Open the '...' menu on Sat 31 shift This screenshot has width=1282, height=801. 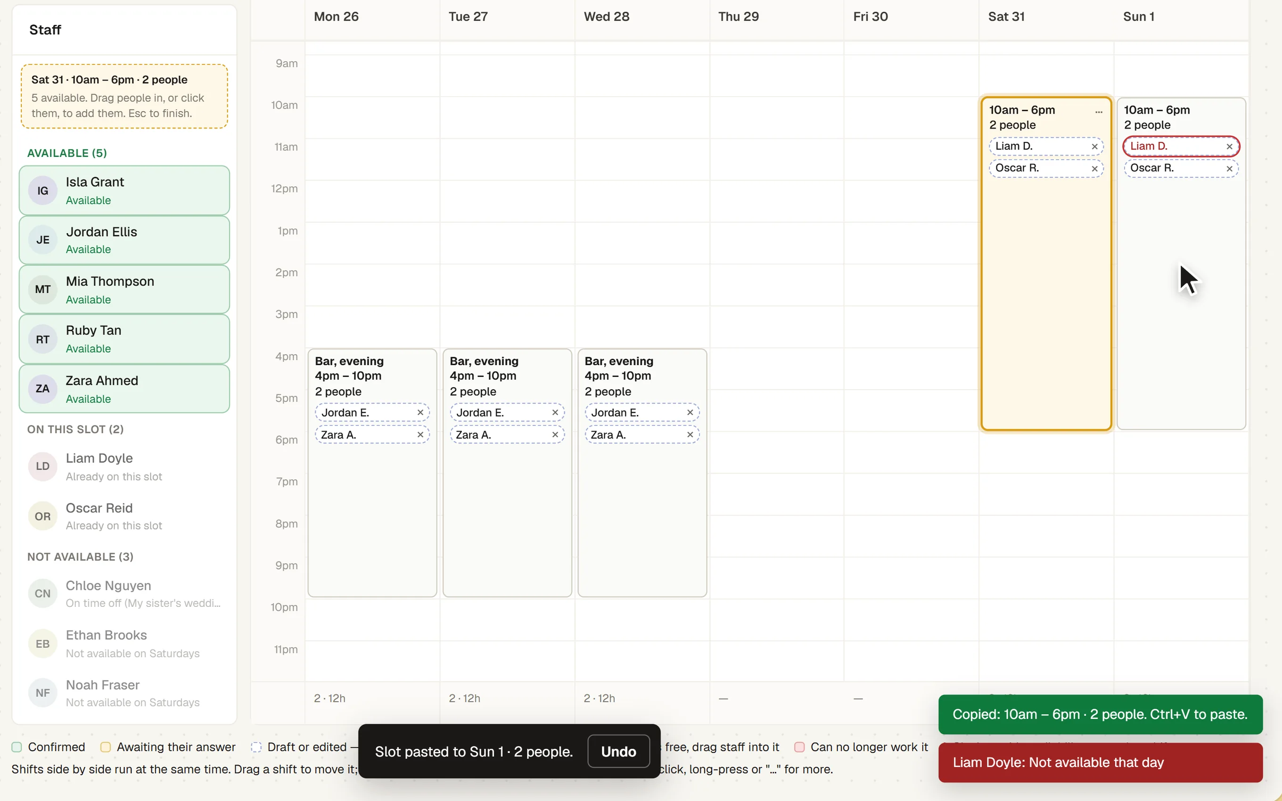coord(1099,111)
